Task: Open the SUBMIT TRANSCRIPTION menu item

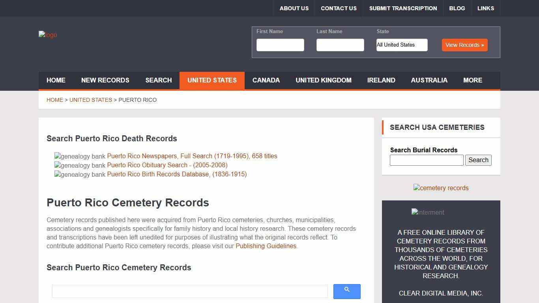Action: point(403,8)
